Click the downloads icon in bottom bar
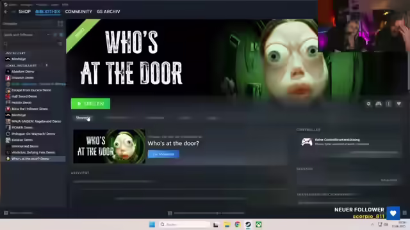 point(170,213)
